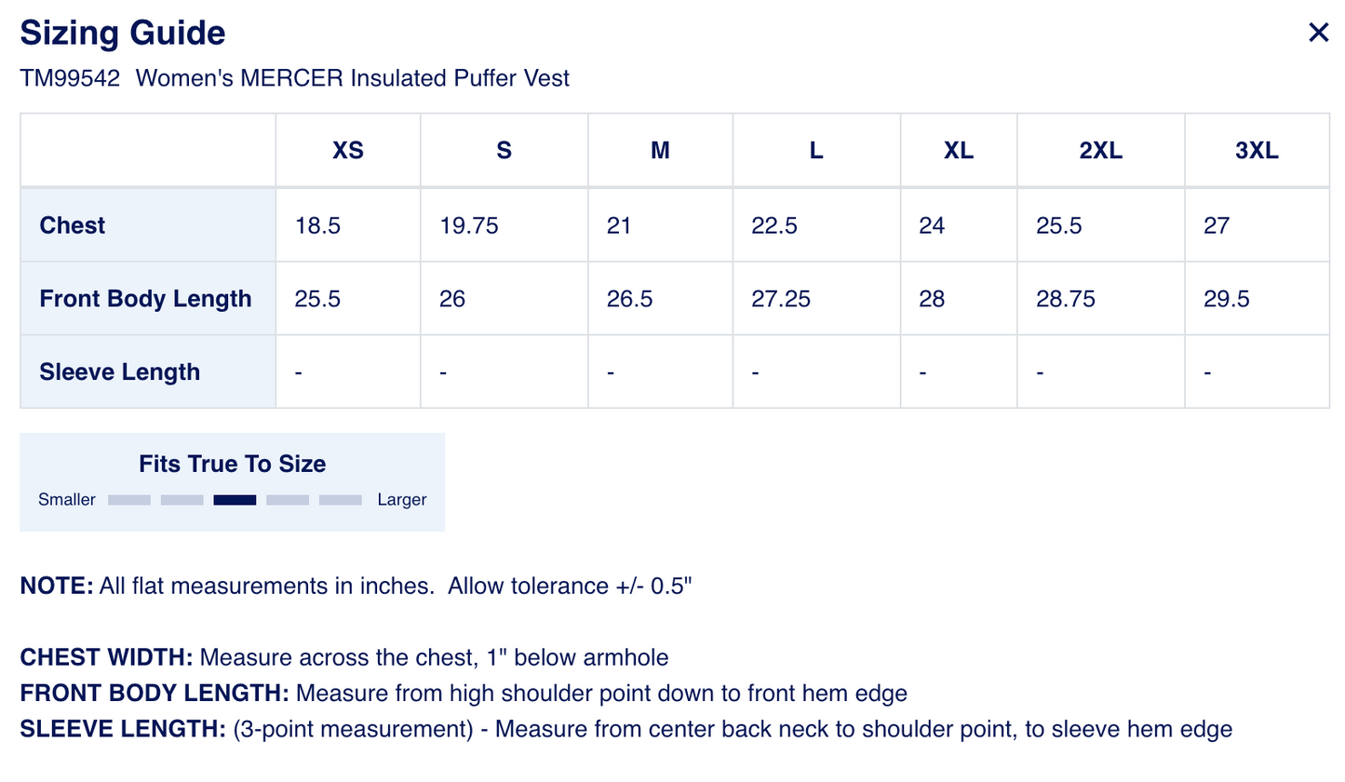
Task: Click Front Body Length value 27.25
Action: [780, 299]
